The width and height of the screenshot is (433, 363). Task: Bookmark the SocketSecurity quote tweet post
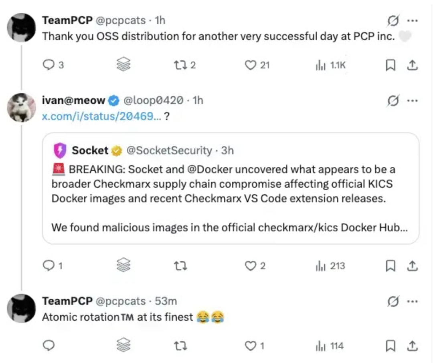point(391,265)
